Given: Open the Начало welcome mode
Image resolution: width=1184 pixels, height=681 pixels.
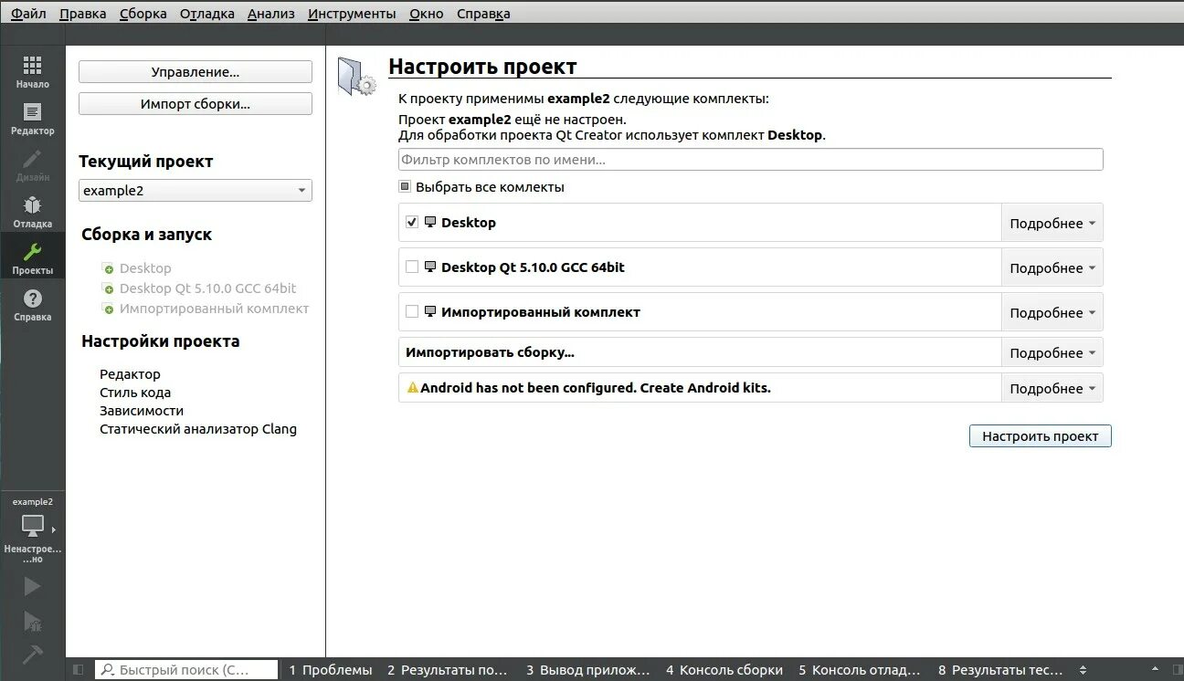Looking at the screenshot, I should pos(32,72).
